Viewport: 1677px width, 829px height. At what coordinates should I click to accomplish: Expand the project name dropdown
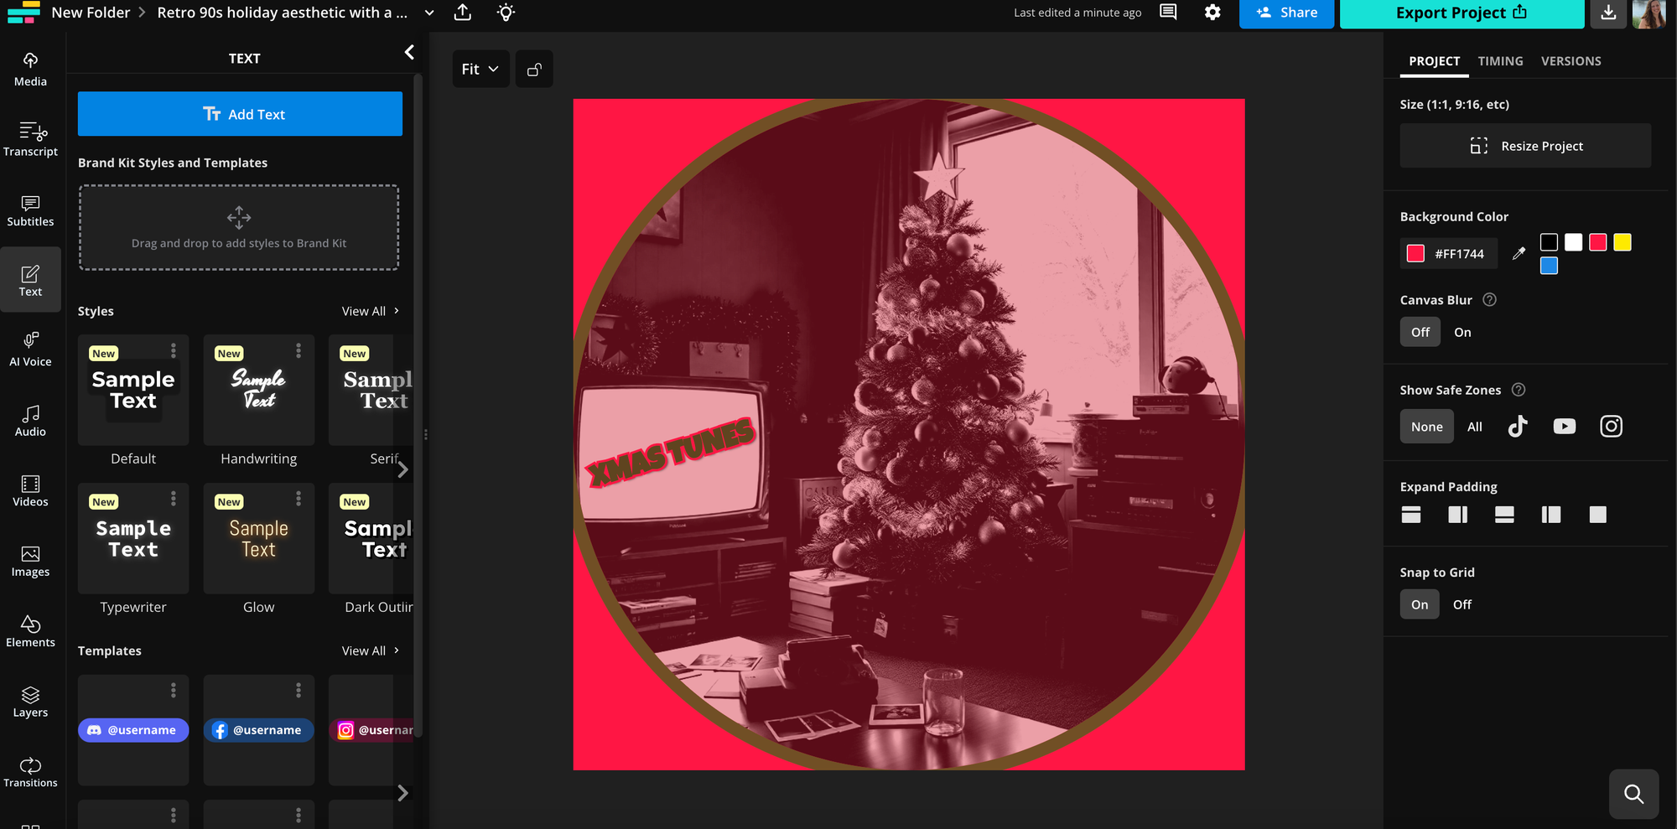428,13
